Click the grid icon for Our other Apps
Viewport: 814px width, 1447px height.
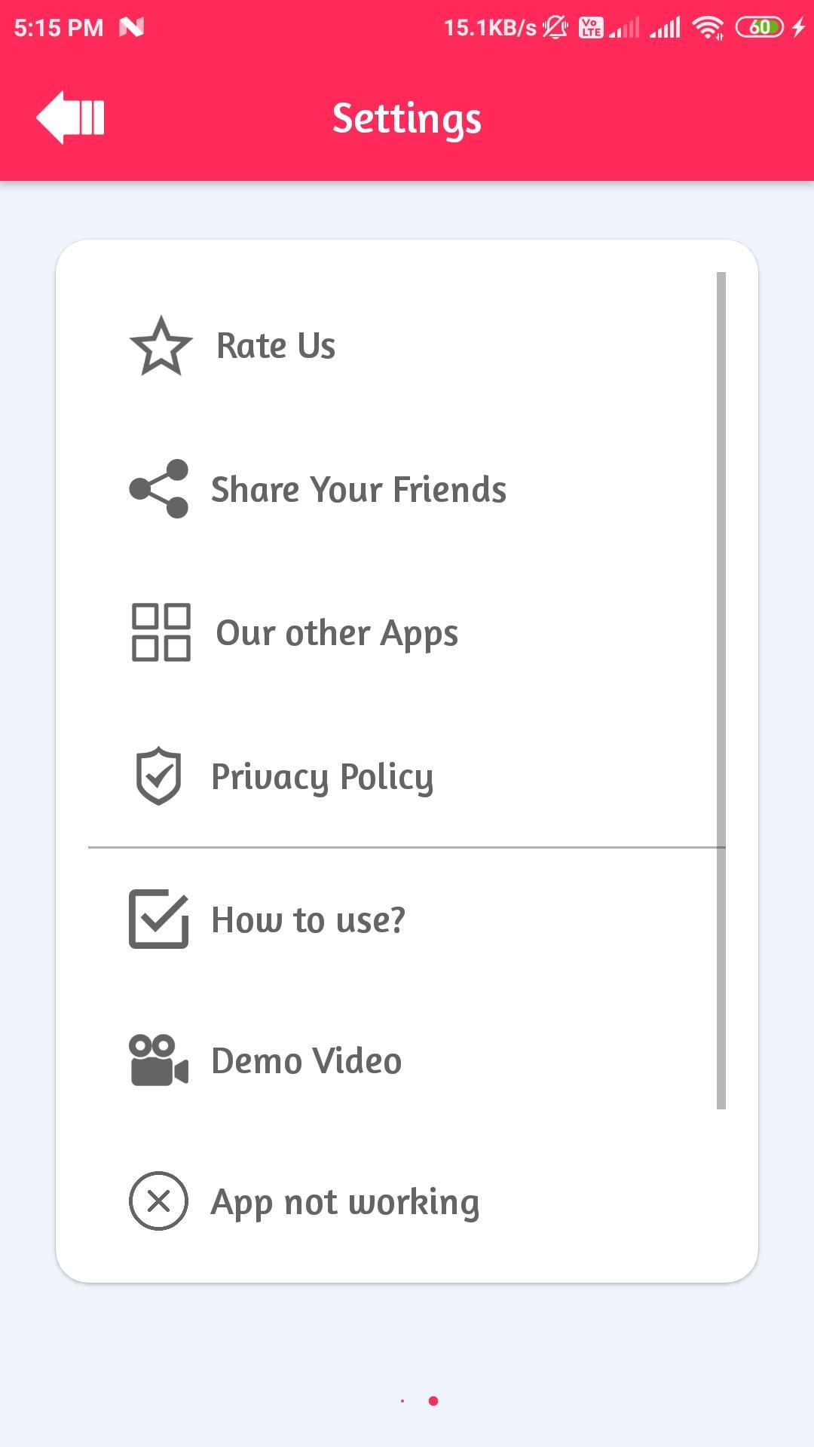tap(161, 632)
